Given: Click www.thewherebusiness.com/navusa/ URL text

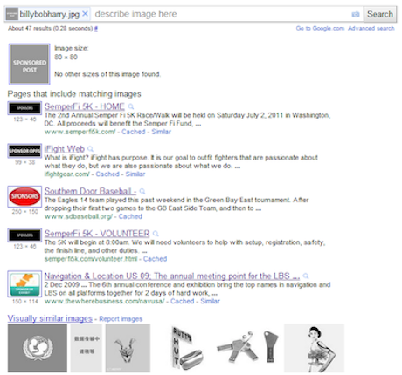Looking at the screenshot, I should 104,301.
